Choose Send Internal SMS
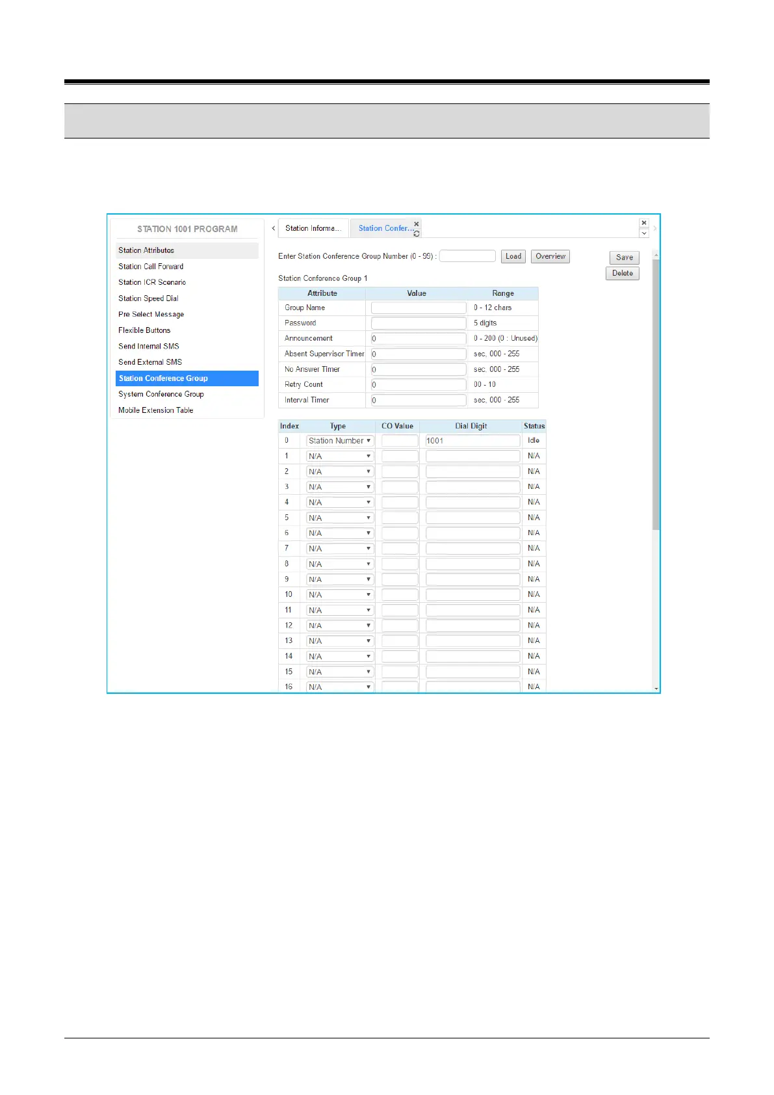Image resolution: width=774 pixels, height=1095 pixels. tap(187, 346)
